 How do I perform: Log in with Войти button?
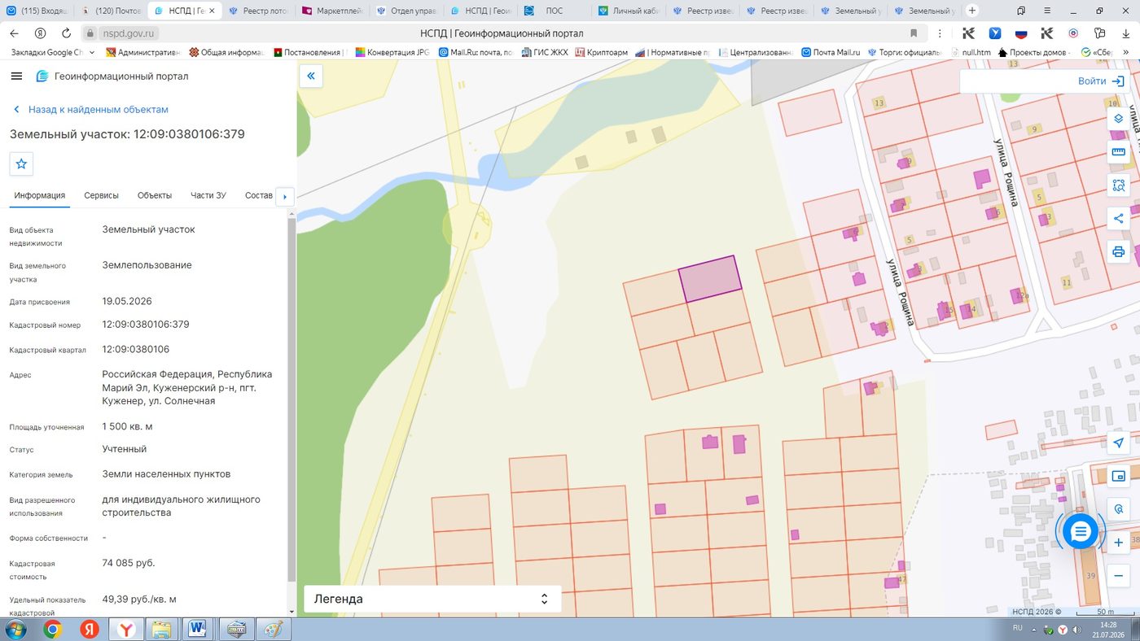(1101, 81)
